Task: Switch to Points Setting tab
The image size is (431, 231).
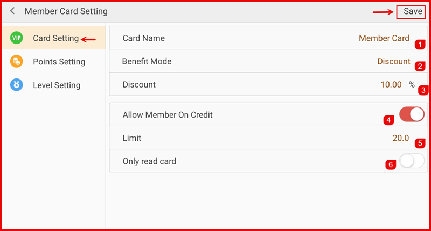Action: (x=59, y=62)
